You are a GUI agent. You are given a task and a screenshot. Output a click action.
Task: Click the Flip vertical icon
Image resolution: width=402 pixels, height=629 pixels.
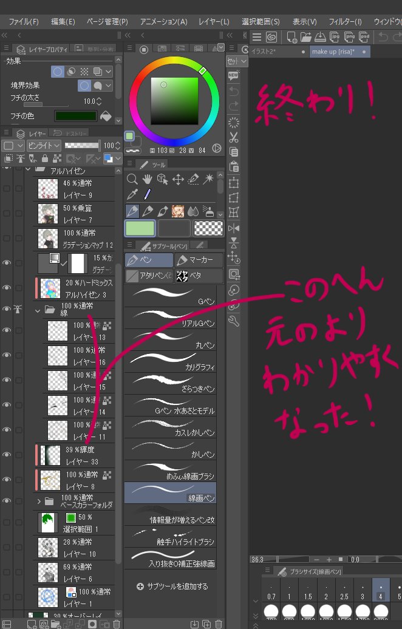tap(234, 243)
